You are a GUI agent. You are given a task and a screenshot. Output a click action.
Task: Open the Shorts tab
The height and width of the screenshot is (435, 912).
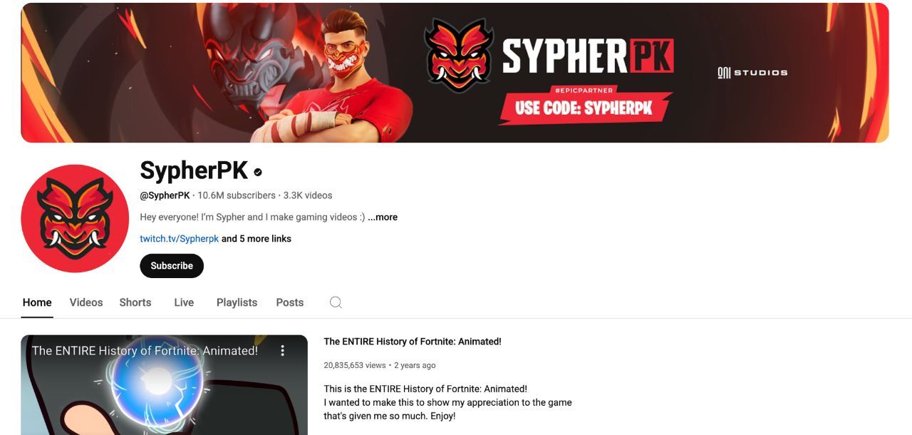(135, 302)
